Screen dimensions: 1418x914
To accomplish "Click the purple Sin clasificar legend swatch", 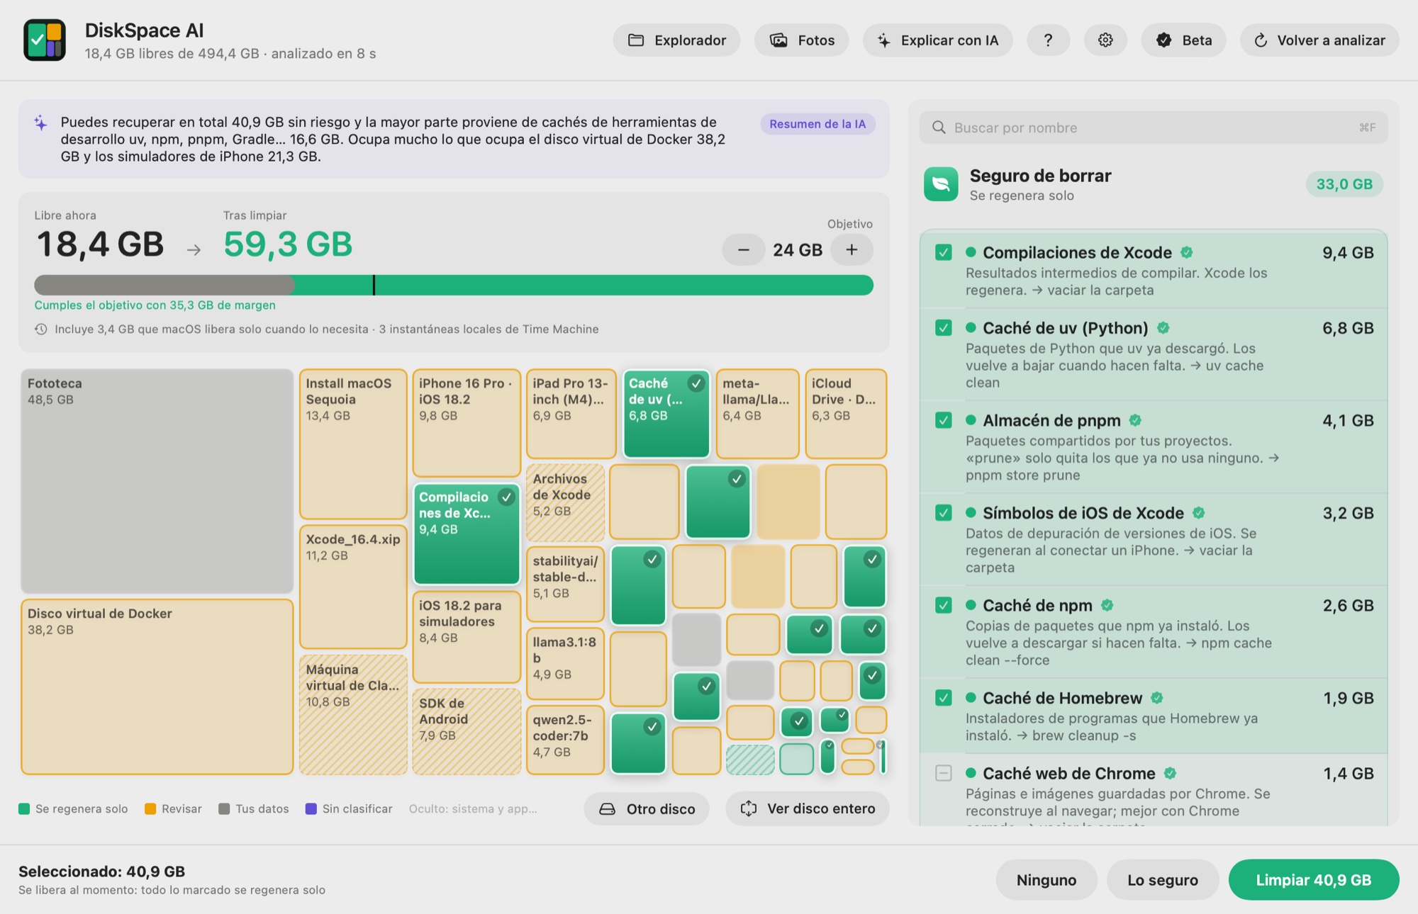I will tap(311, 809).
